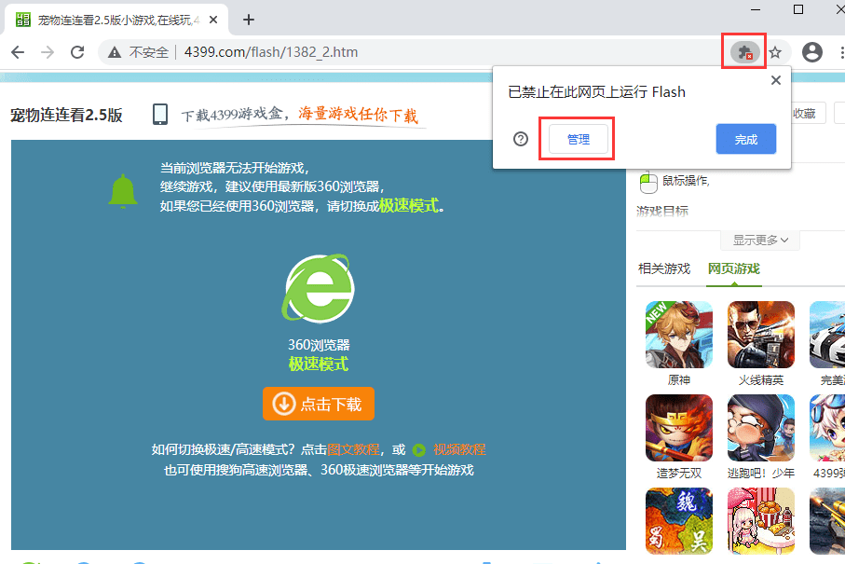Click the orange 点击下载 download button
Image resolution: width=845 pixels, height=564 pixels.
(318, 404)
